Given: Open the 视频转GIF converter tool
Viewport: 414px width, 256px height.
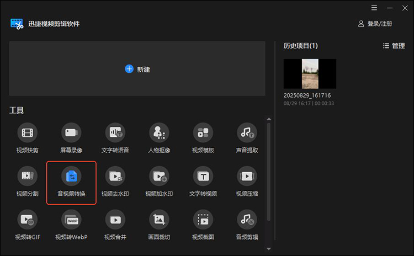Looking at the screenshot, I should click(x=27, y=220).
